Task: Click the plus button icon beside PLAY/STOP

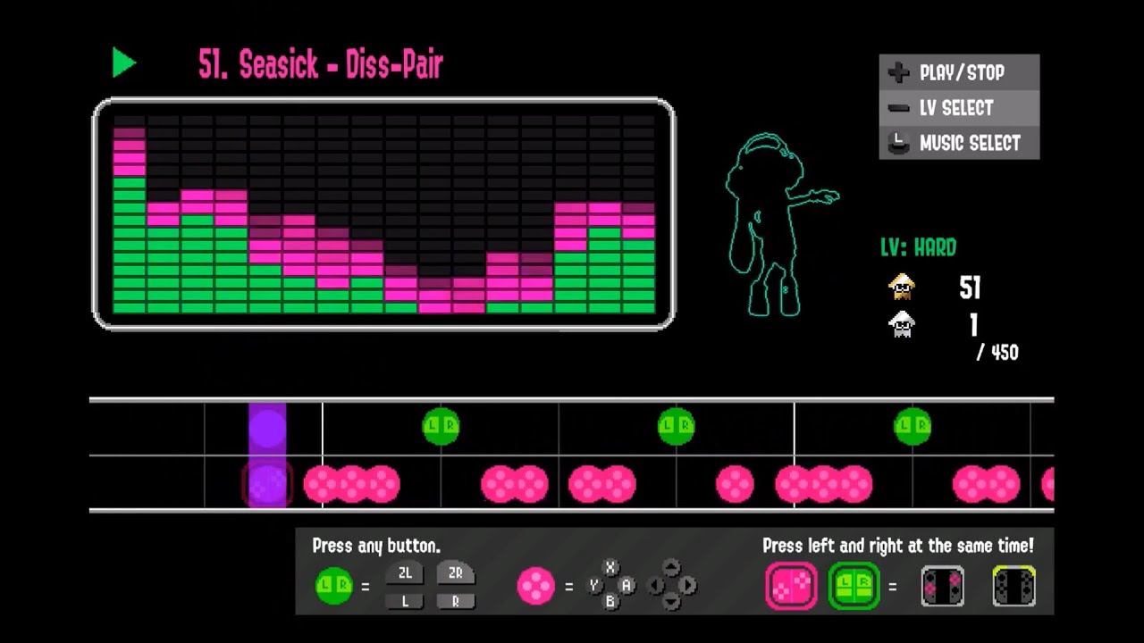Action: coord(901,73)
